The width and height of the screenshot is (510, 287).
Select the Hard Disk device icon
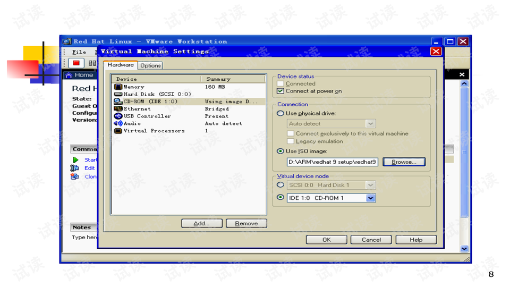pyautogui.click(x=118, y=94)
